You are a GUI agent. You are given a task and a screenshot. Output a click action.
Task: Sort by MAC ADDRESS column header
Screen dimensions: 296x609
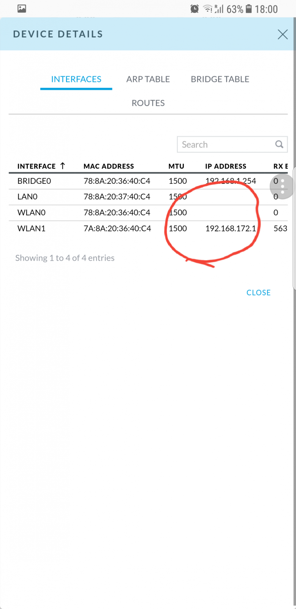click(x=109, y=166)
